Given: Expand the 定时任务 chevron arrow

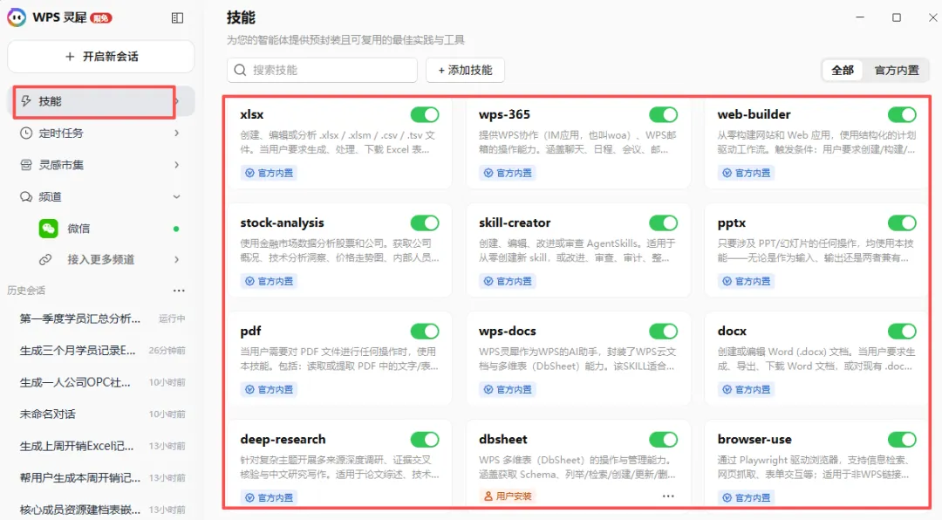Looking at the screenshot, I should pos(176,133).
